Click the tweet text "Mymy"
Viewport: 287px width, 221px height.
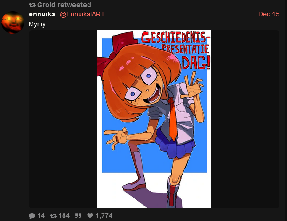click(x=37, y=24)
